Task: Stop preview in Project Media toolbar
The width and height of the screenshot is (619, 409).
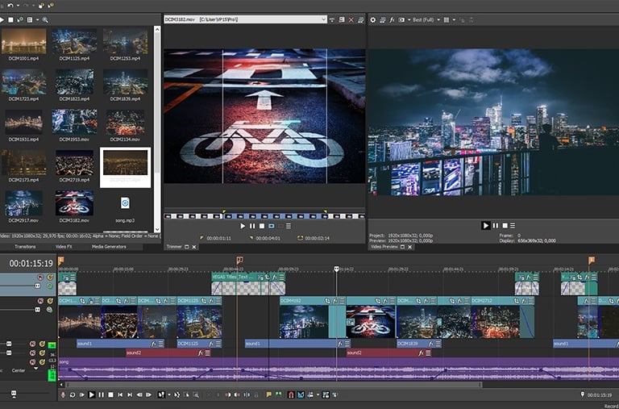Action: (10, 19)
